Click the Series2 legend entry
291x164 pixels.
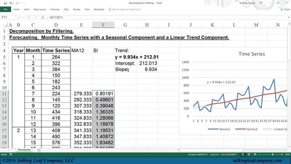(x=246, y=129)
